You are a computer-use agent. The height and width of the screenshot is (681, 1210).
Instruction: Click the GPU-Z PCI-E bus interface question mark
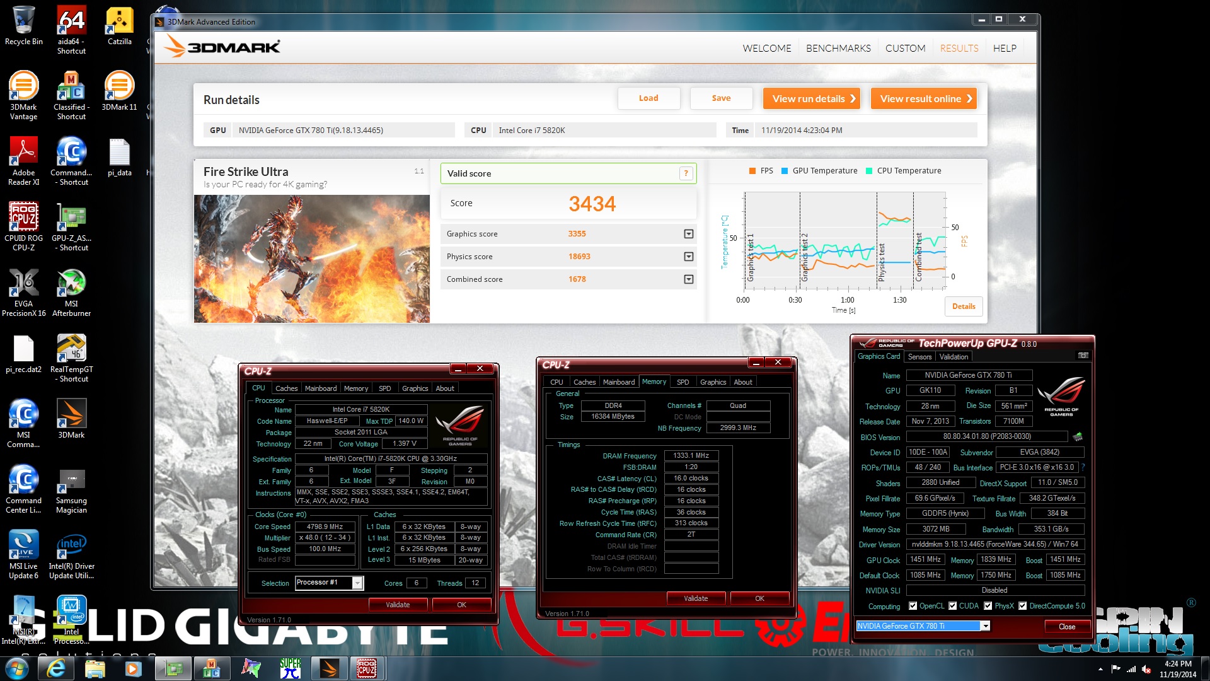pyautogui.click(x=1083, y=467)
